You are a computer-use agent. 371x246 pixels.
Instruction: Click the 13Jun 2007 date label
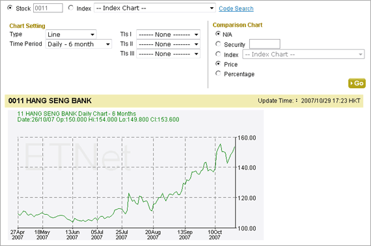pyautogui.click(x=72, y=235)
